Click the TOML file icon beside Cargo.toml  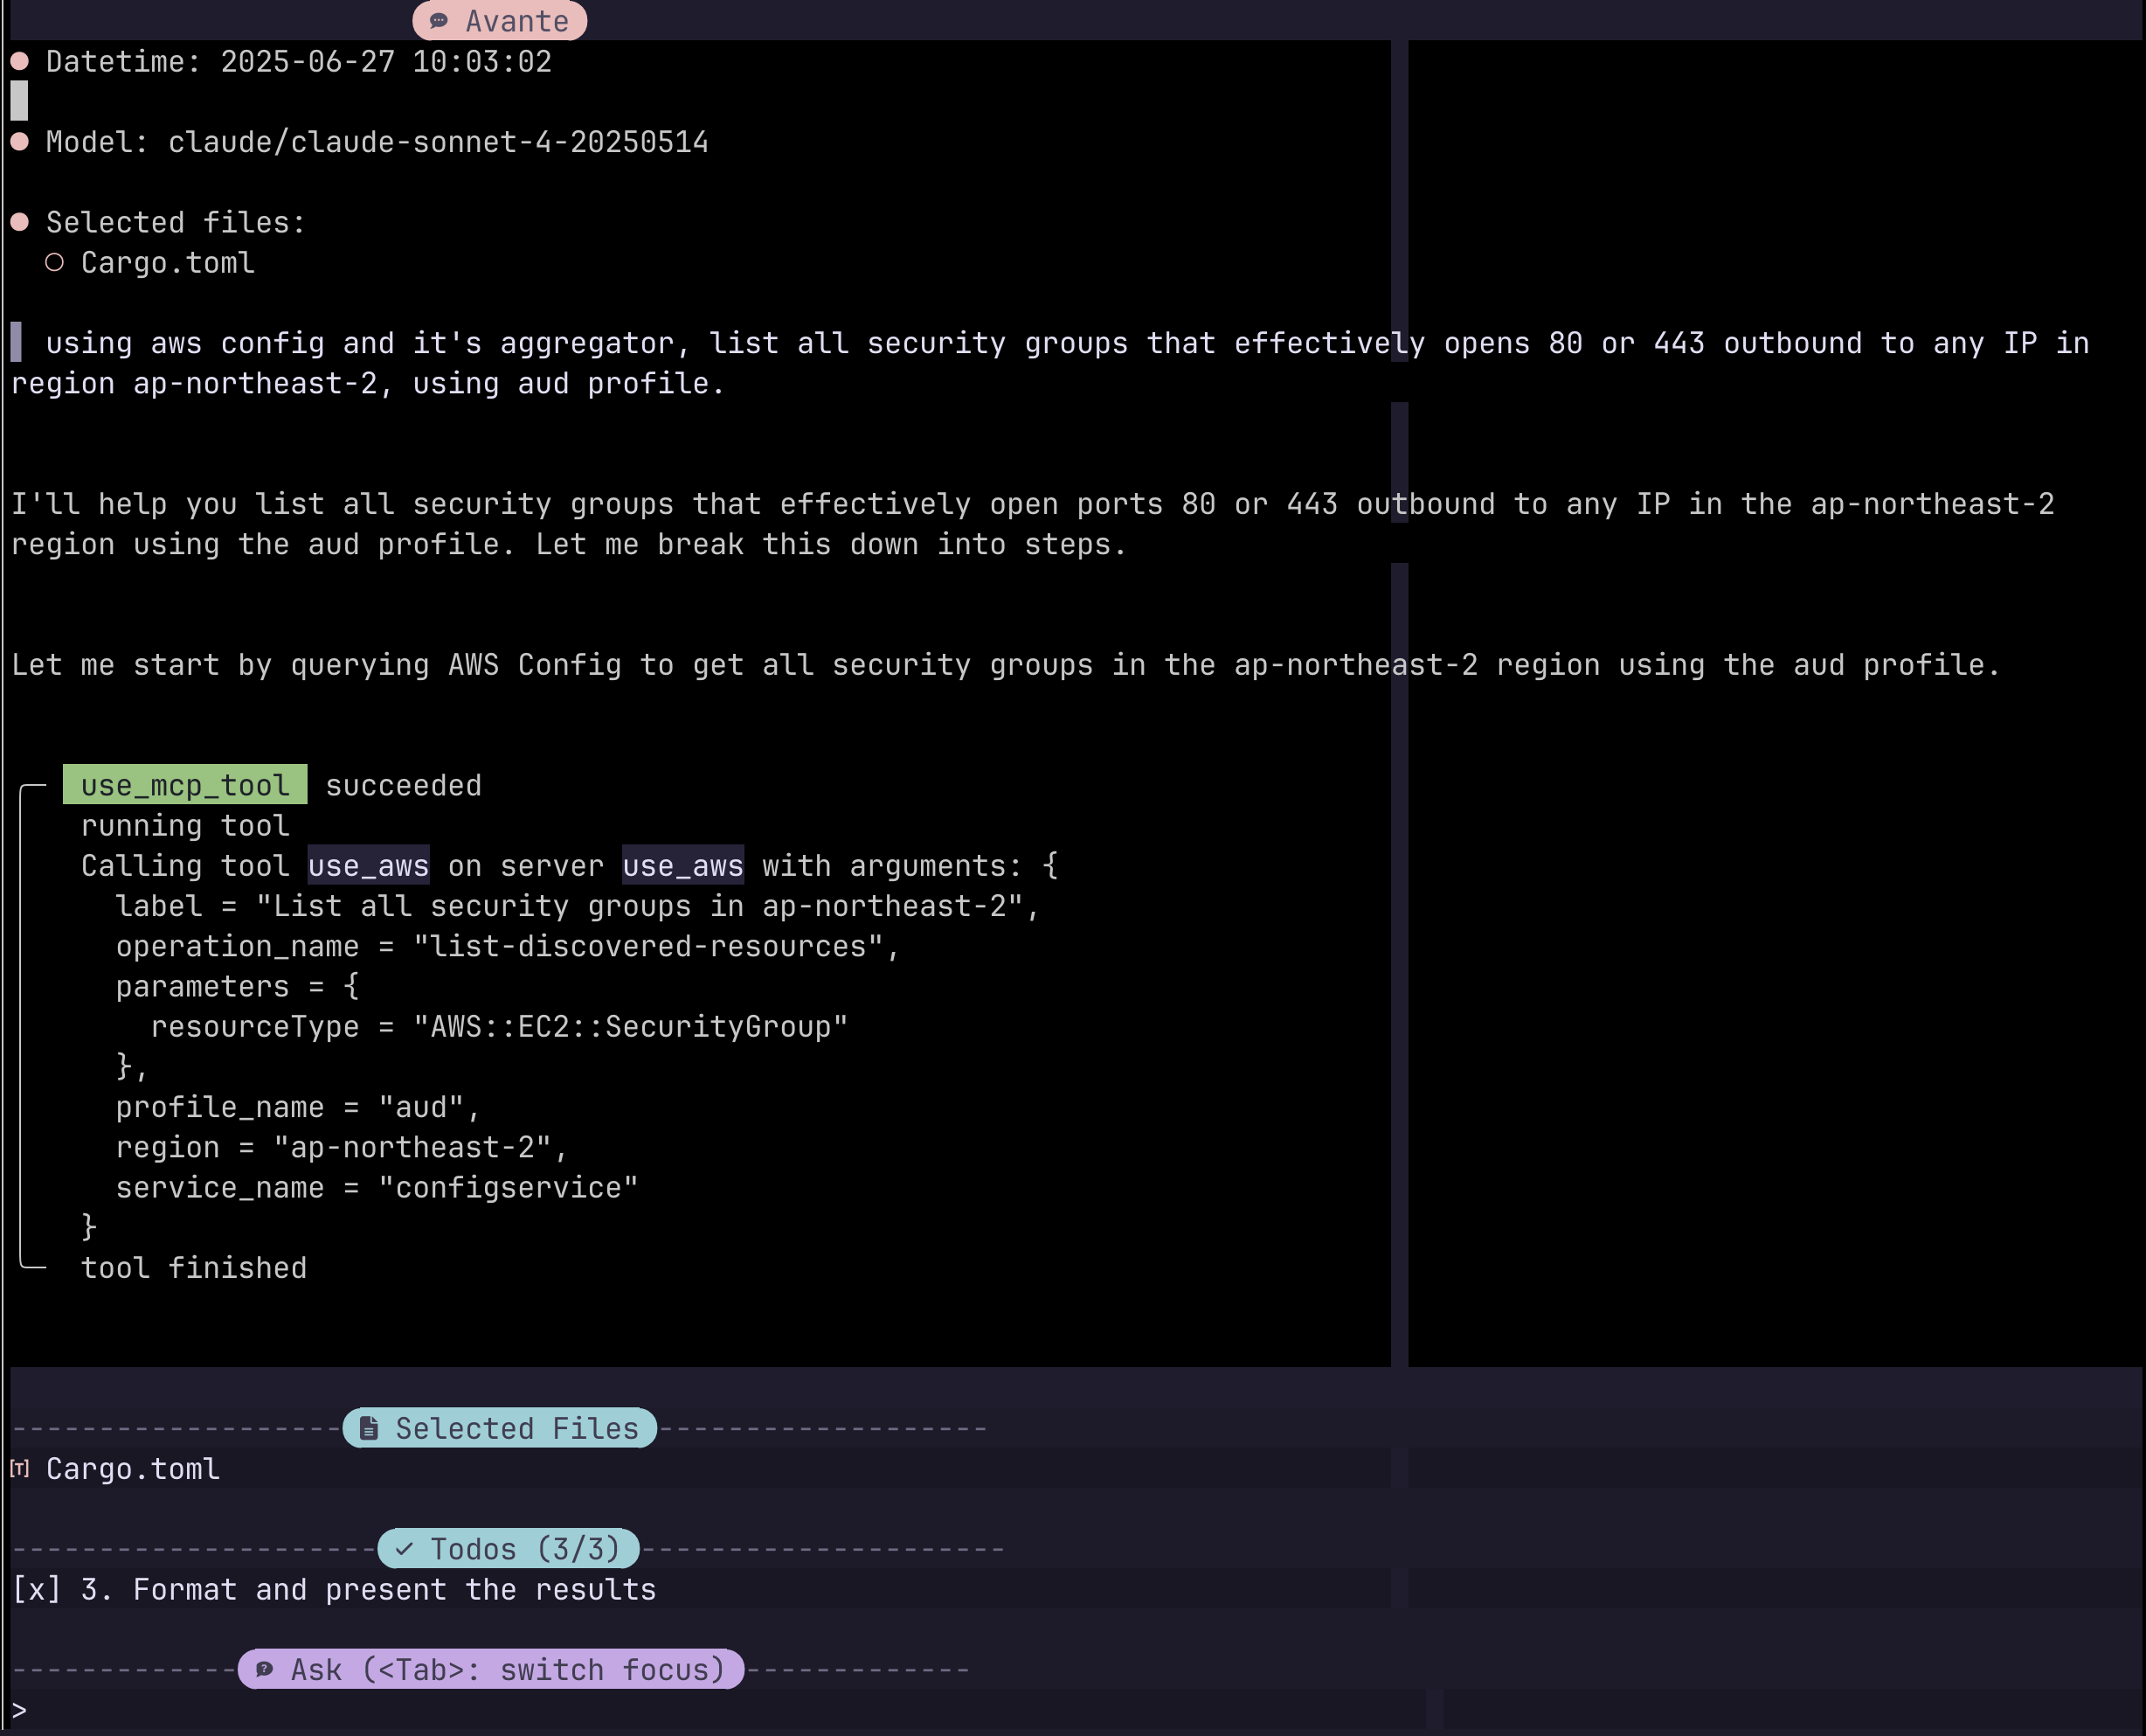[x=19, y=1468]
